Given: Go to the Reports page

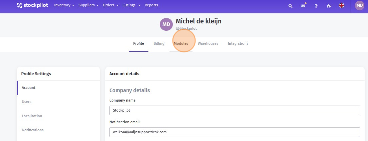Looking at the screenshot, I should (151, 5).
